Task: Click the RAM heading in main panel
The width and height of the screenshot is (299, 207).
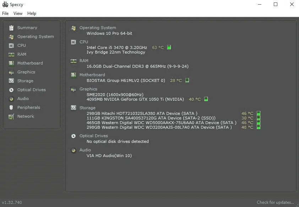Action: 84,61
